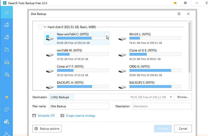Click the Mail Backup sidebar icon
208x136 pixels.
(7, 62)
